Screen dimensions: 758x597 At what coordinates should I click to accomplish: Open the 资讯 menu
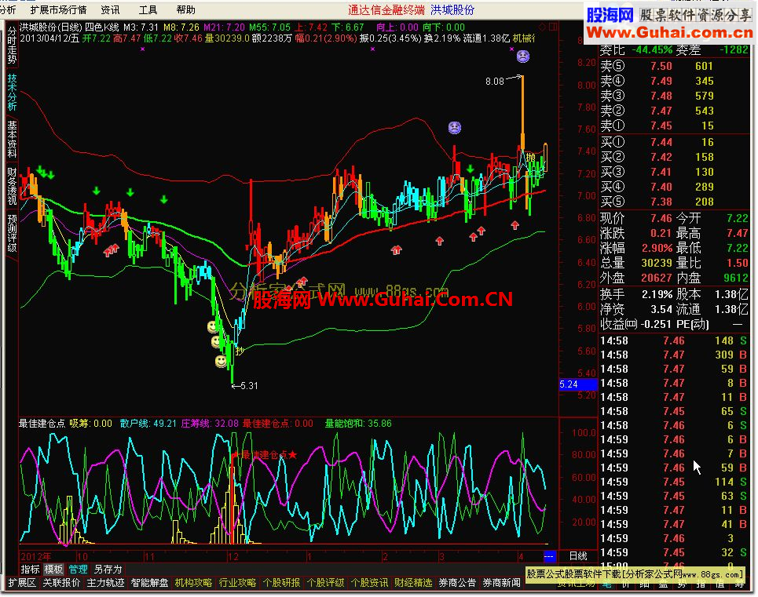pos(110,9)
